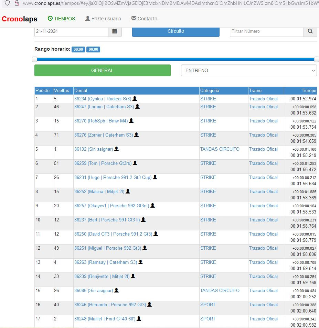The image size is (319, 328).
Task: Click Trazado Ofical in the 86276 Zorner row
Action: [x=263, y=135]
